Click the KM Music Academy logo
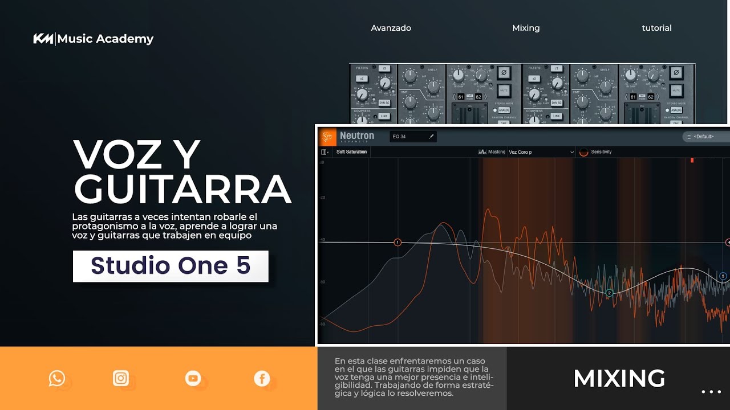730x410 pixels. [94, 39]
